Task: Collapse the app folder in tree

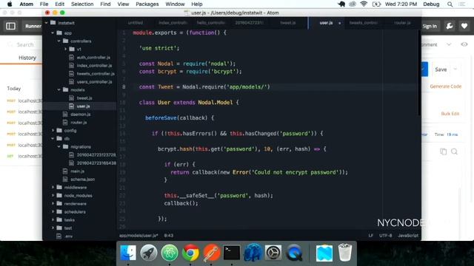Action: tap(53, 33)
